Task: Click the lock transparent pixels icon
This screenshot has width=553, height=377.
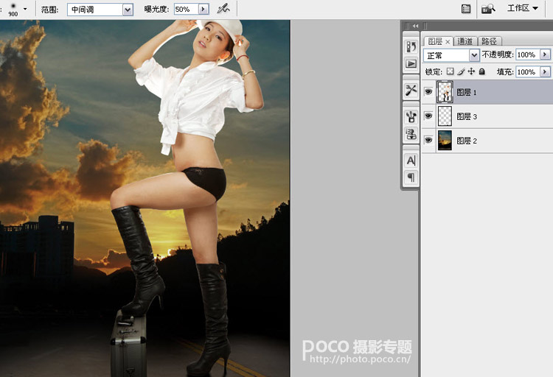Action: pos(450,71)
